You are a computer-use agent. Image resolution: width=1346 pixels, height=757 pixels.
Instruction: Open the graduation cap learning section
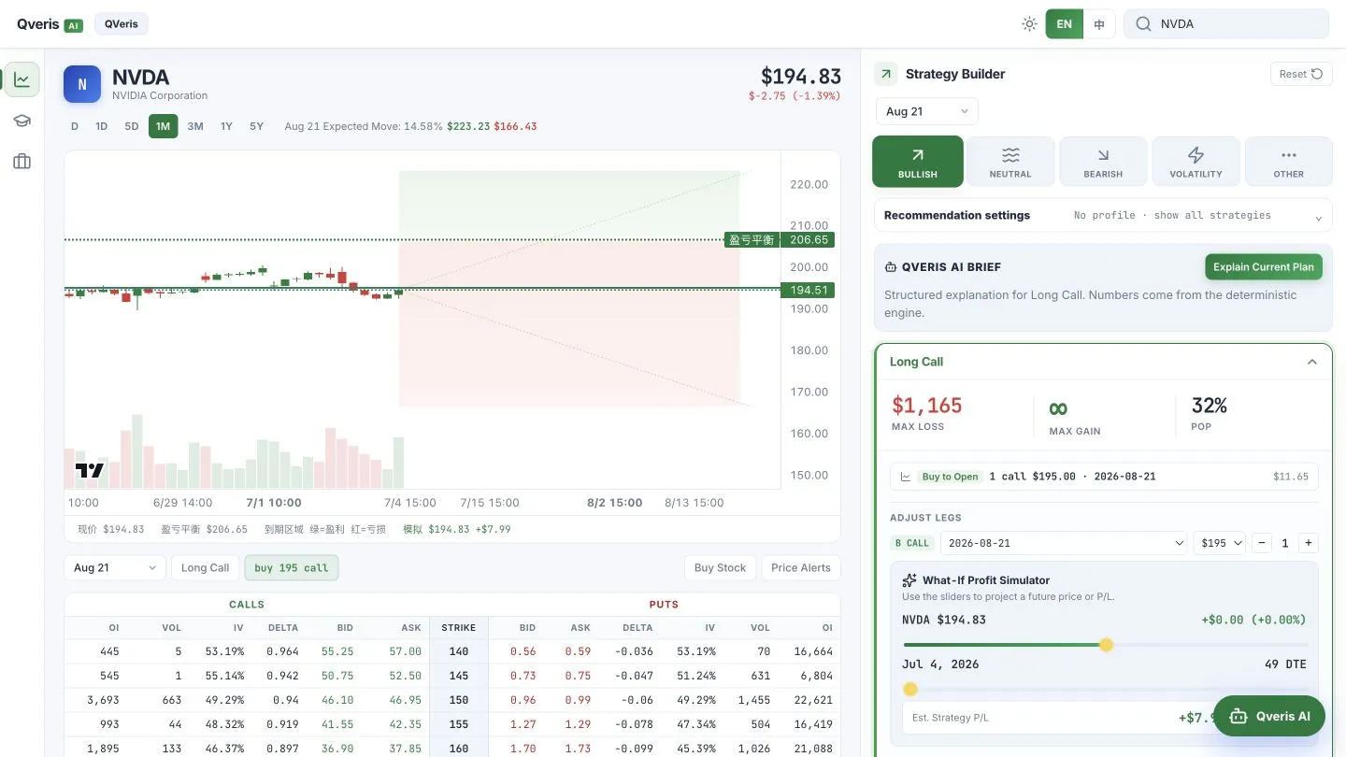(x=21, y=121)
